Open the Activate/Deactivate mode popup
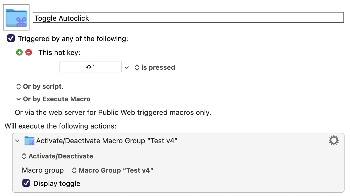 point(57,156)
